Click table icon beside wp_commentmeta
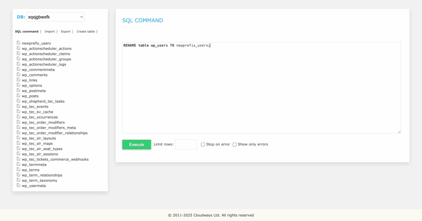The width and height of the screenshot is (422, 221). pos(18,69)
